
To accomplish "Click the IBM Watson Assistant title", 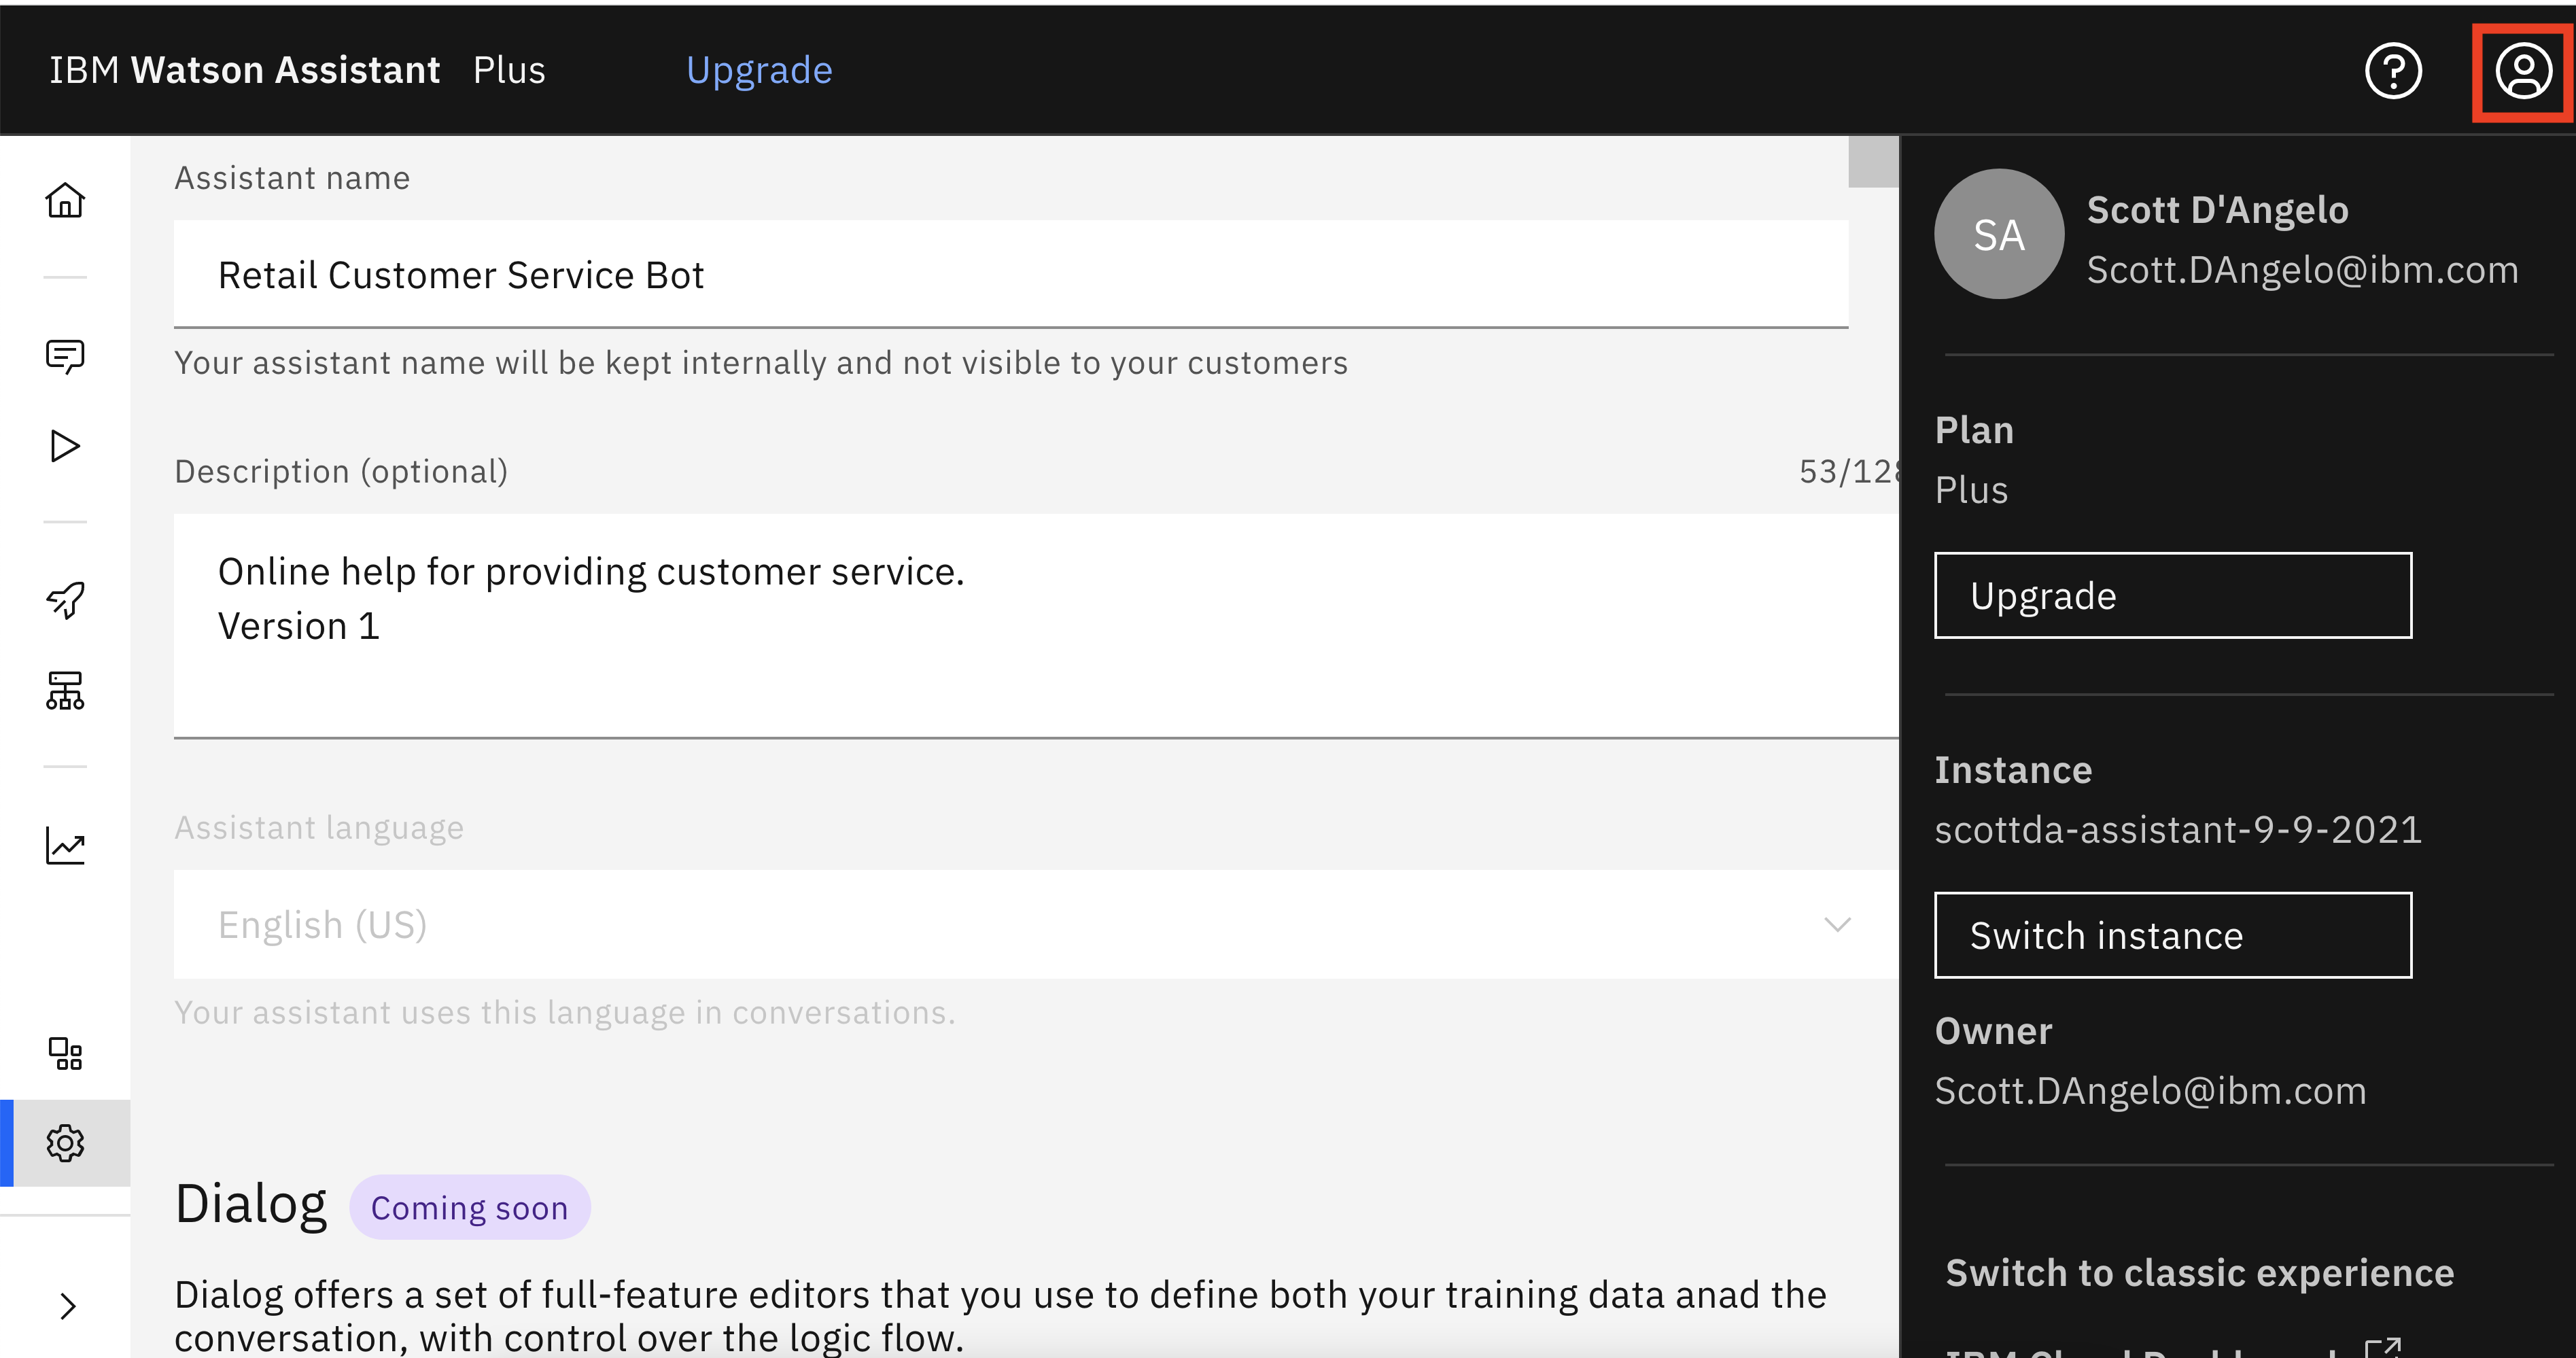I will click(x=245, y=71).
